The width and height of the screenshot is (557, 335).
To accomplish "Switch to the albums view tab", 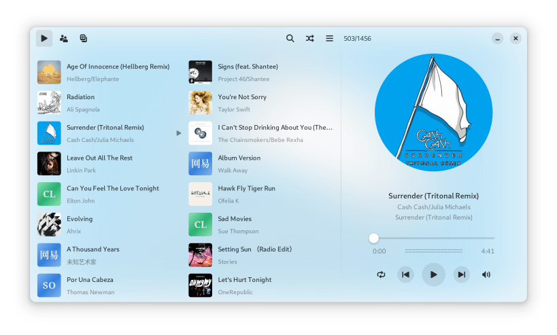I will coord(84,38).
